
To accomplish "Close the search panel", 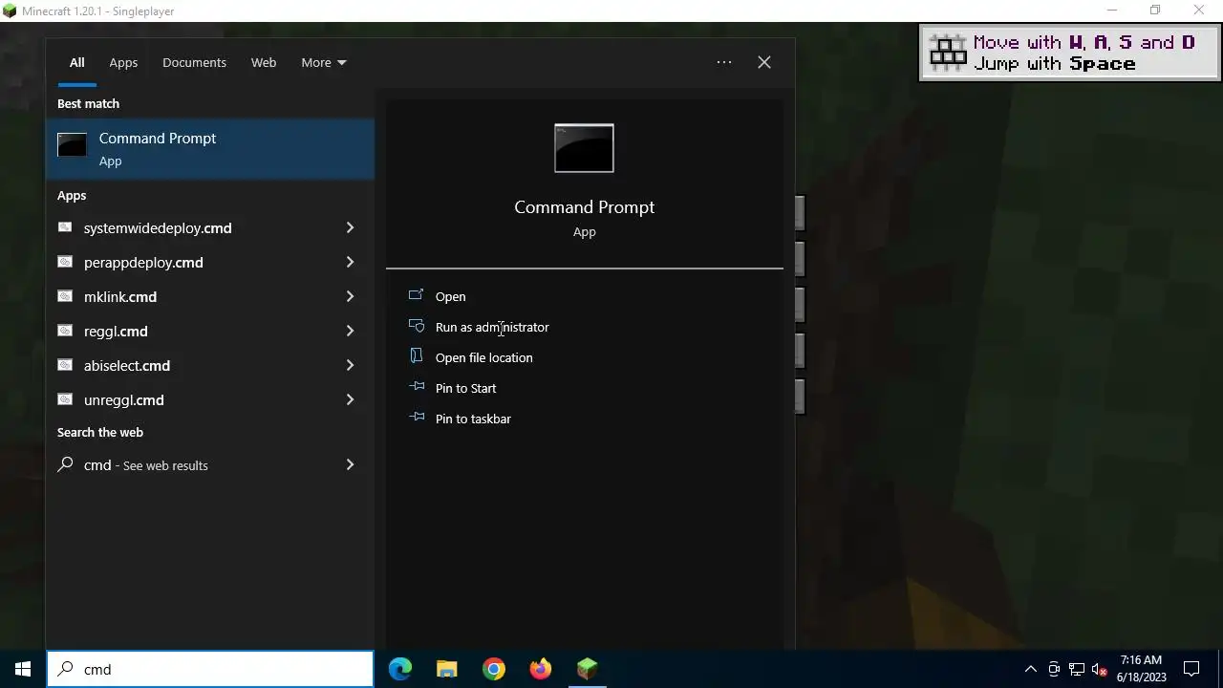I will [x=764, y=62].
